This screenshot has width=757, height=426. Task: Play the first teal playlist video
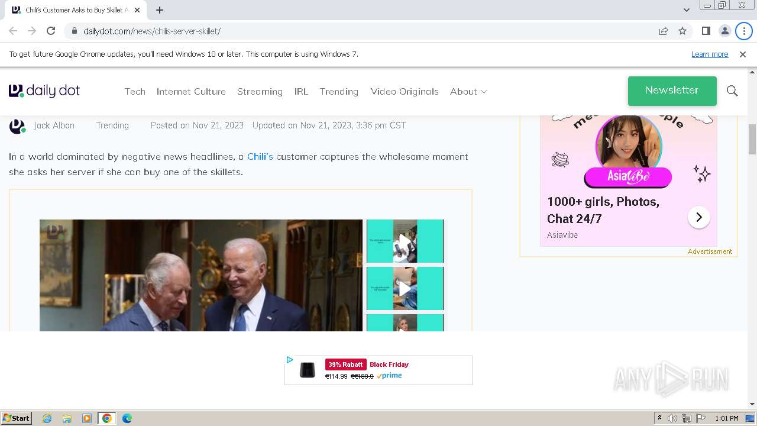click(405, 241)
